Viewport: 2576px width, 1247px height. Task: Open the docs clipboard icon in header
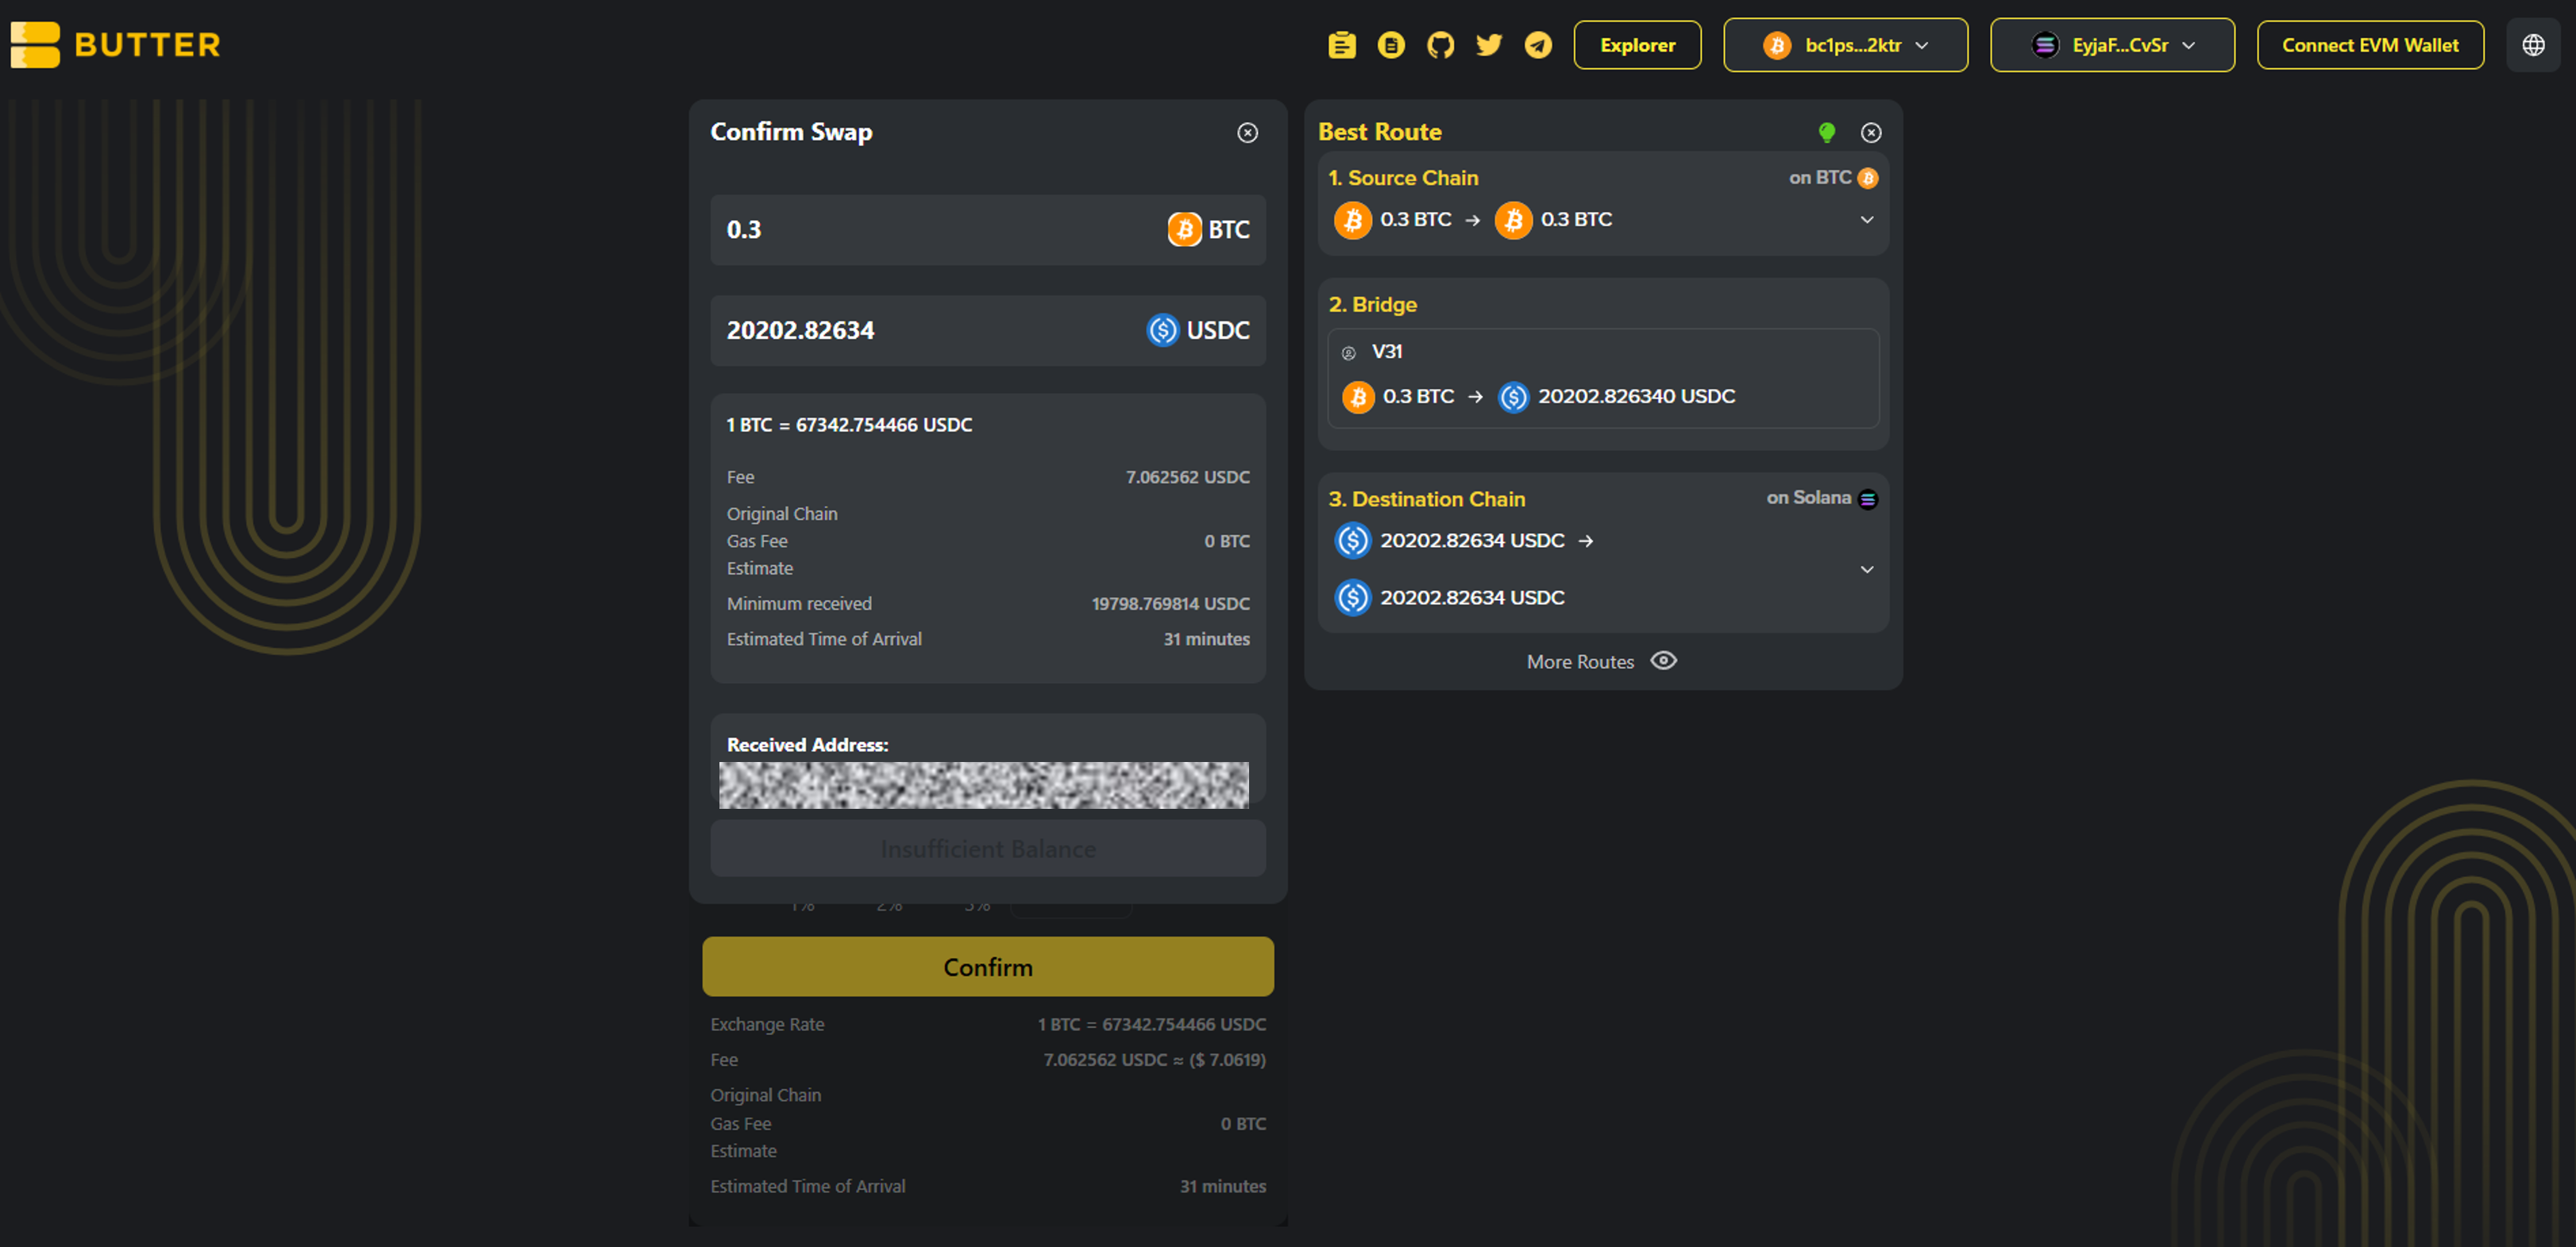(x=1342, y=45)
